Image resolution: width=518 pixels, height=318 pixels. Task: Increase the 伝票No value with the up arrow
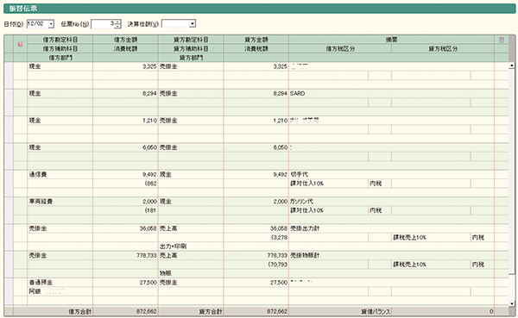118,22
